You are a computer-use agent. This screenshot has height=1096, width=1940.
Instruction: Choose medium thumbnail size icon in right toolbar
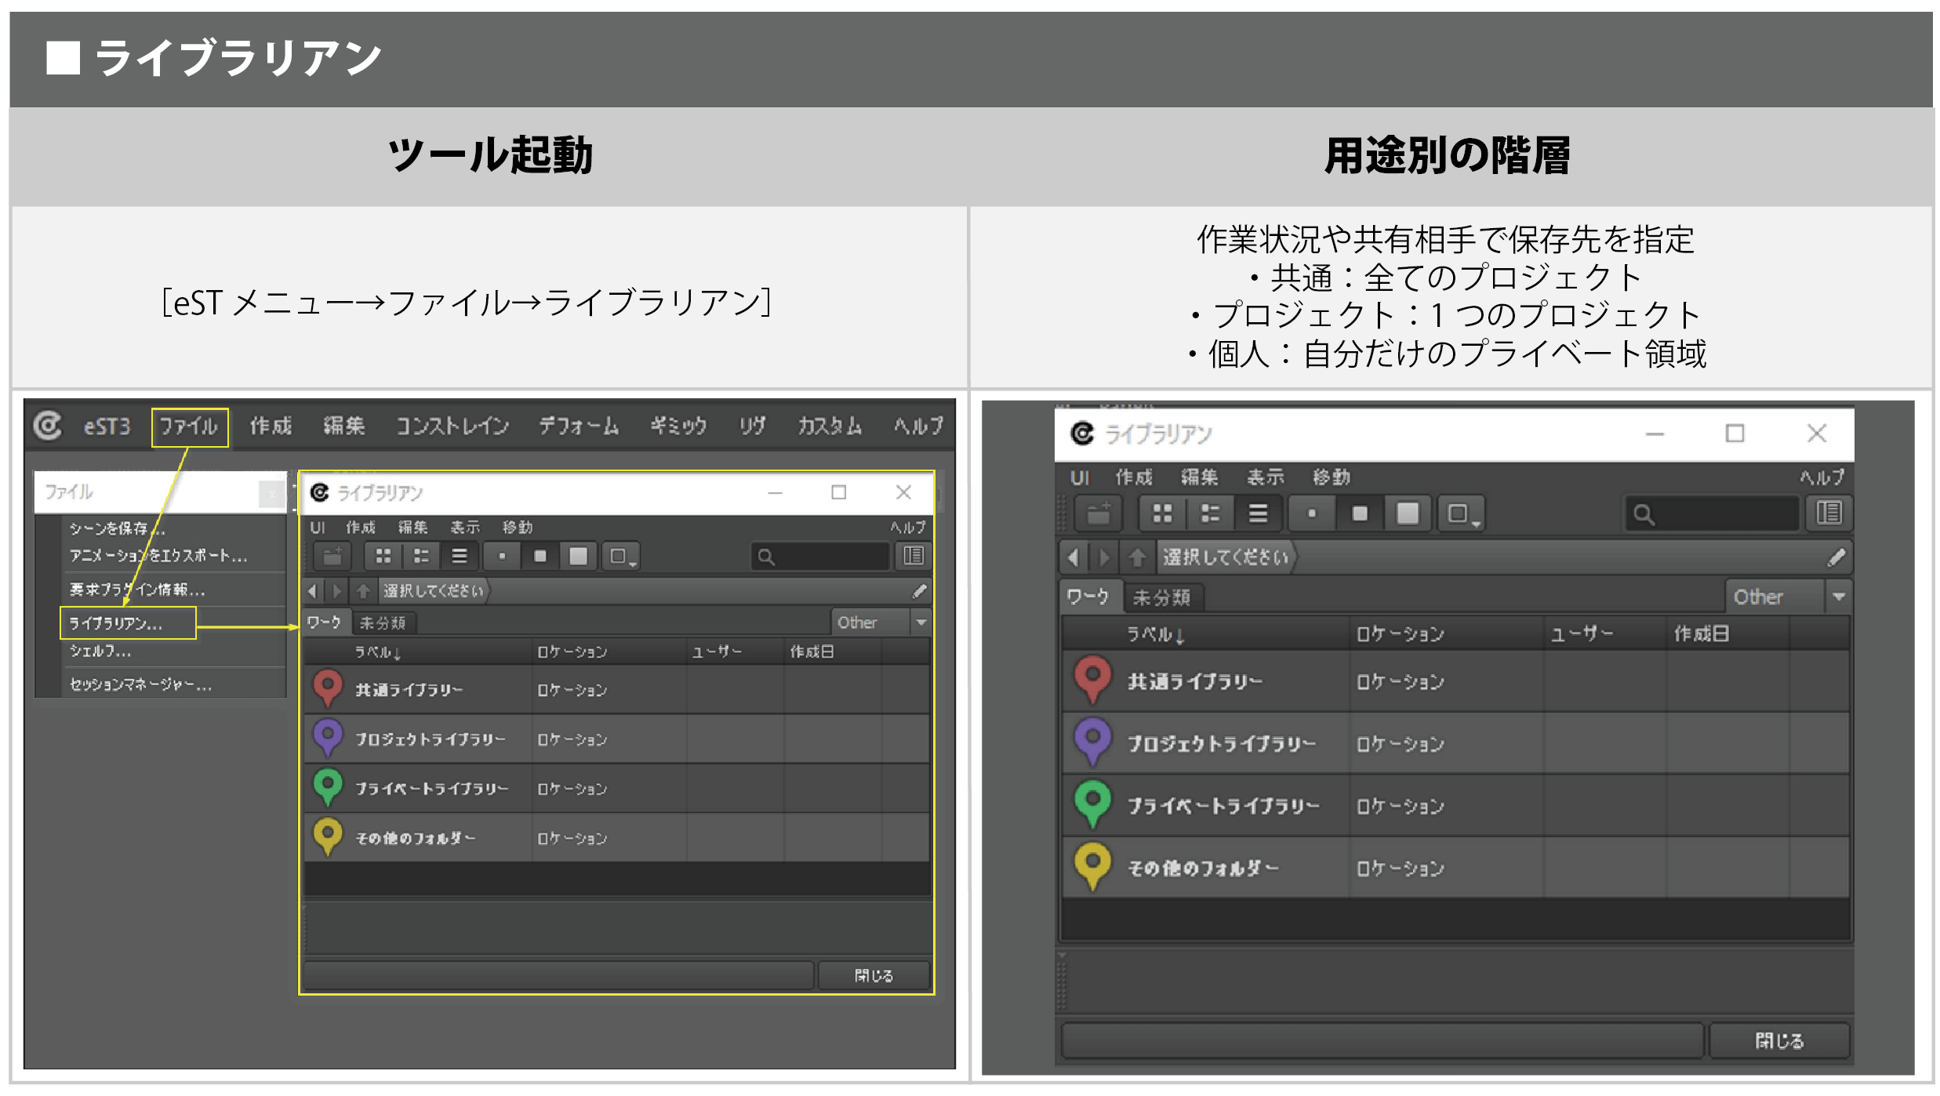[1360, 514]
